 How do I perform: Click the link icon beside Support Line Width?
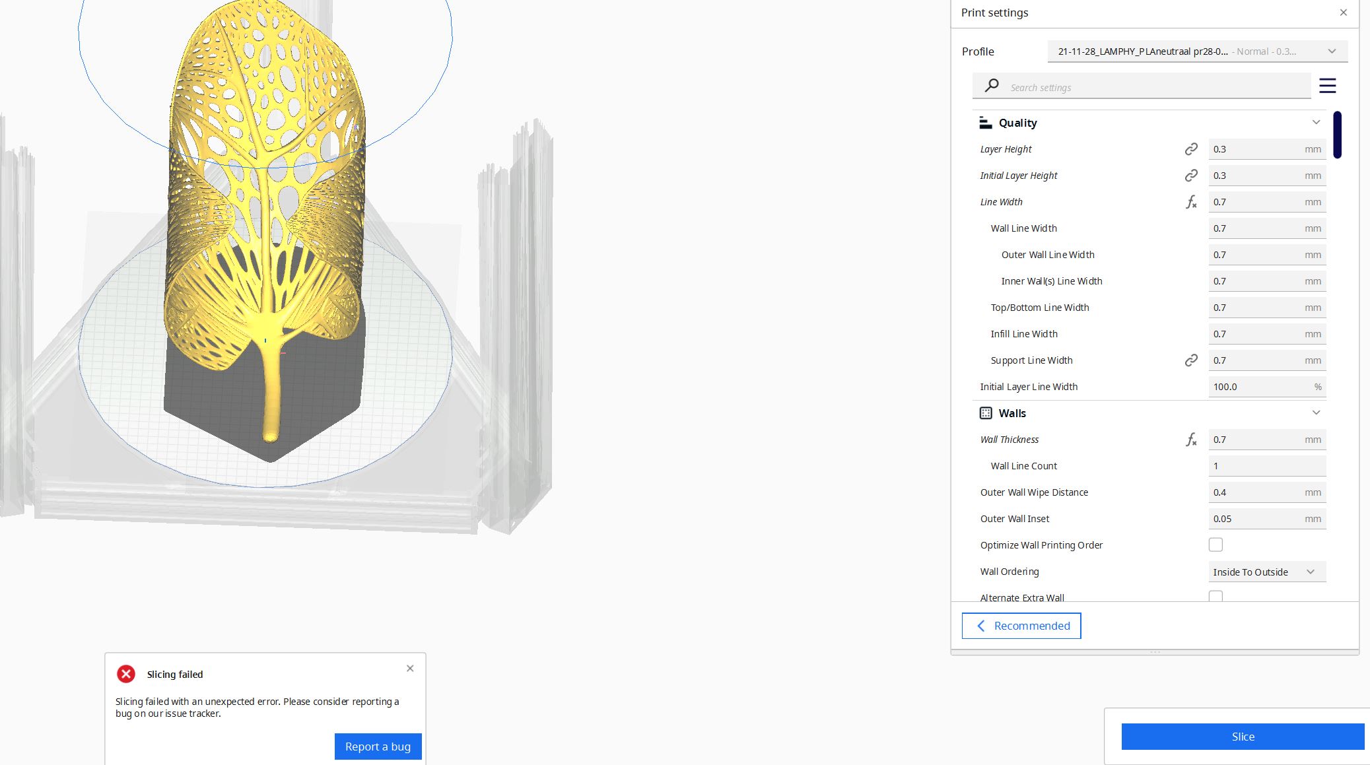pyautogui.click(x=1191, y=360)
